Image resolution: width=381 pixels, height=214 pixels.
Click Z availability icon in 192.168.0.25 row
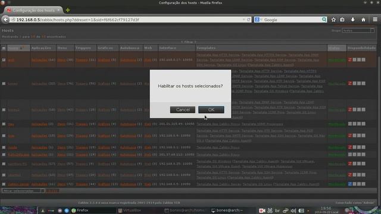click(350, 164)
